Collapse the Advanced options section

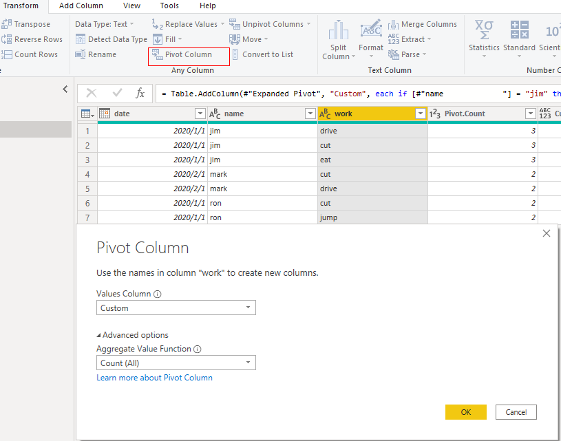pyautogui.click(x=132, y=335)
